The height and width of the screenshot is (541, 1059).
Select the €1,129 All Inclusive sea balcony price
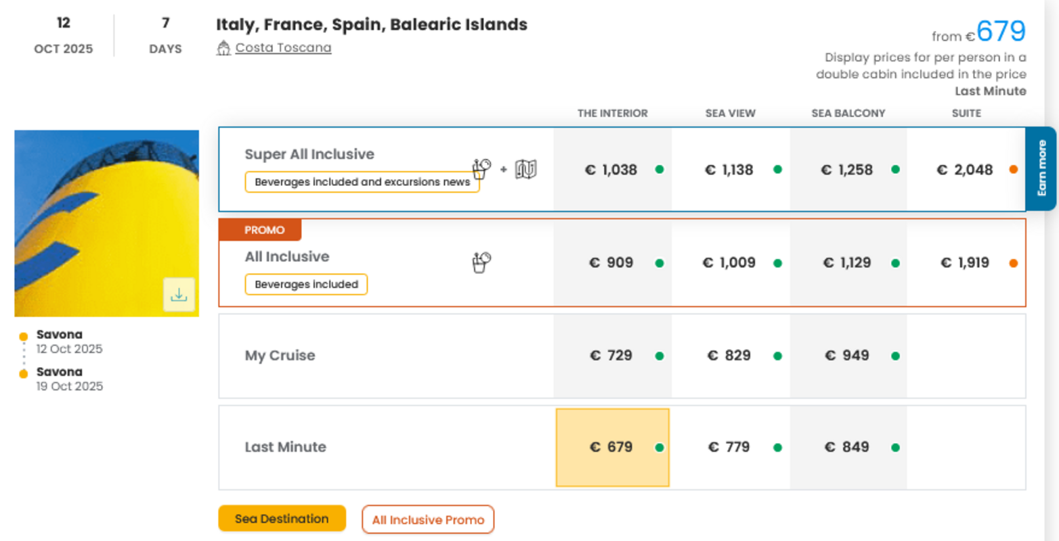tap(847, 263)
